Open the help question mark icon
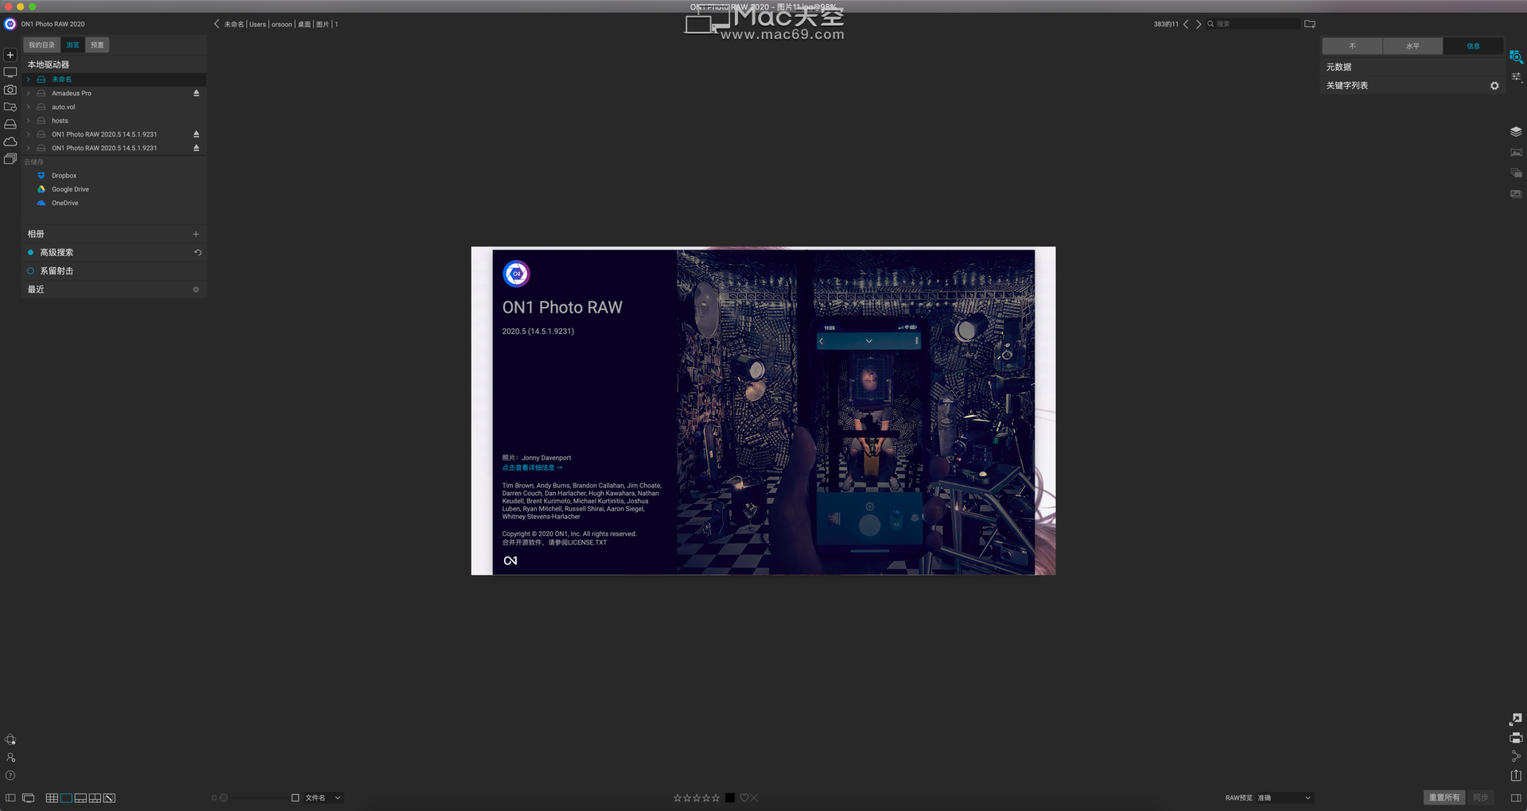This screenshot has height=811, width=1527. click(x=10, y=775)
